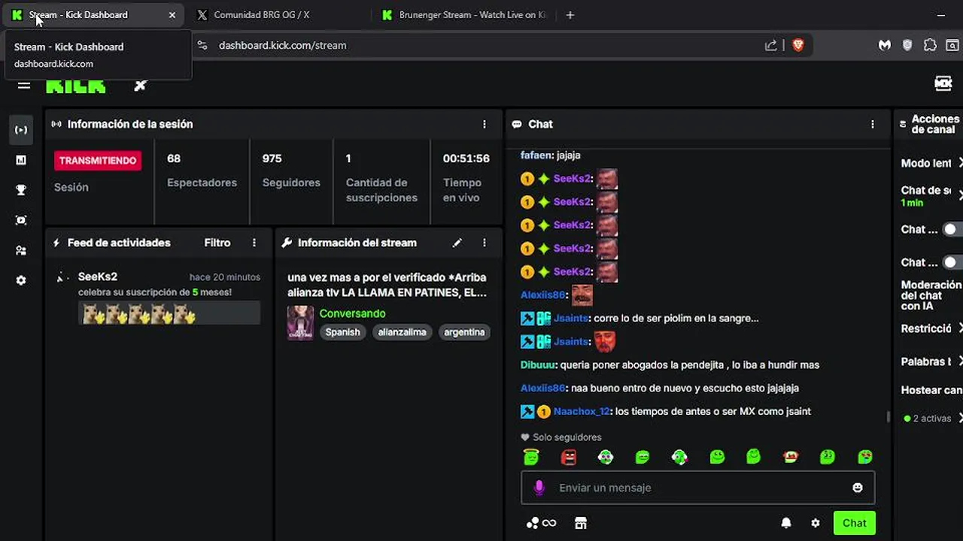Open the Stream section in the sidebar
Screen dimensions: 963x541
tap(21, 130)
